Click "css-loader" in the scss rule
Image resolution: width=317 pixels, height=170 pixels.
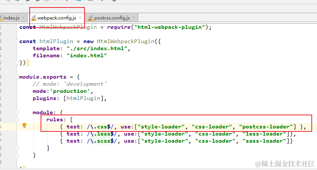213,141
